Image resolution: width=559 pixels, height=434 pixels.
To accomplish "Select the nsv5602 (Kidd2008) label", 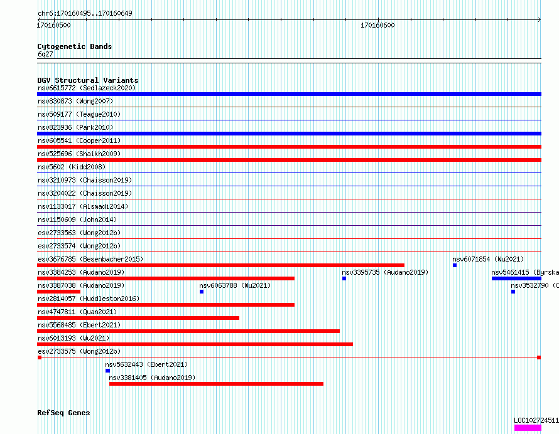I will [x=72, y=167].
